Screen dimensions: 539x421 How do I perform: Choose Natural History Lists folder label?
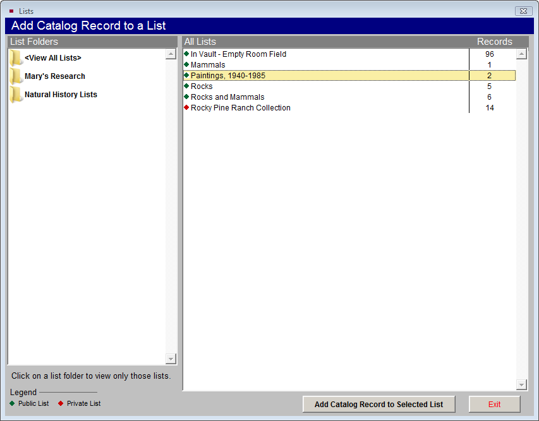tap(61, 95)
